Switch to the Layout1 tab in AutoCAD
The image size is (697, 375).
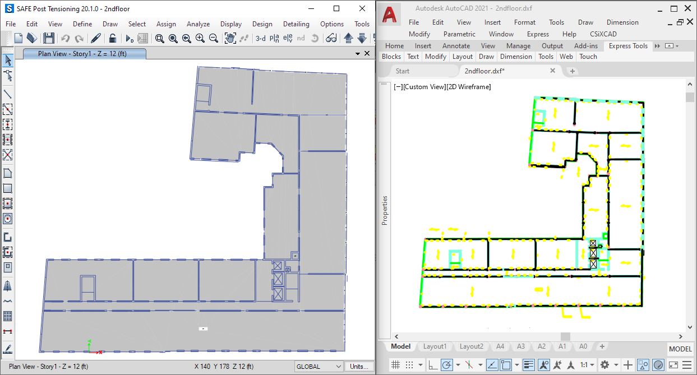point(435,346)
